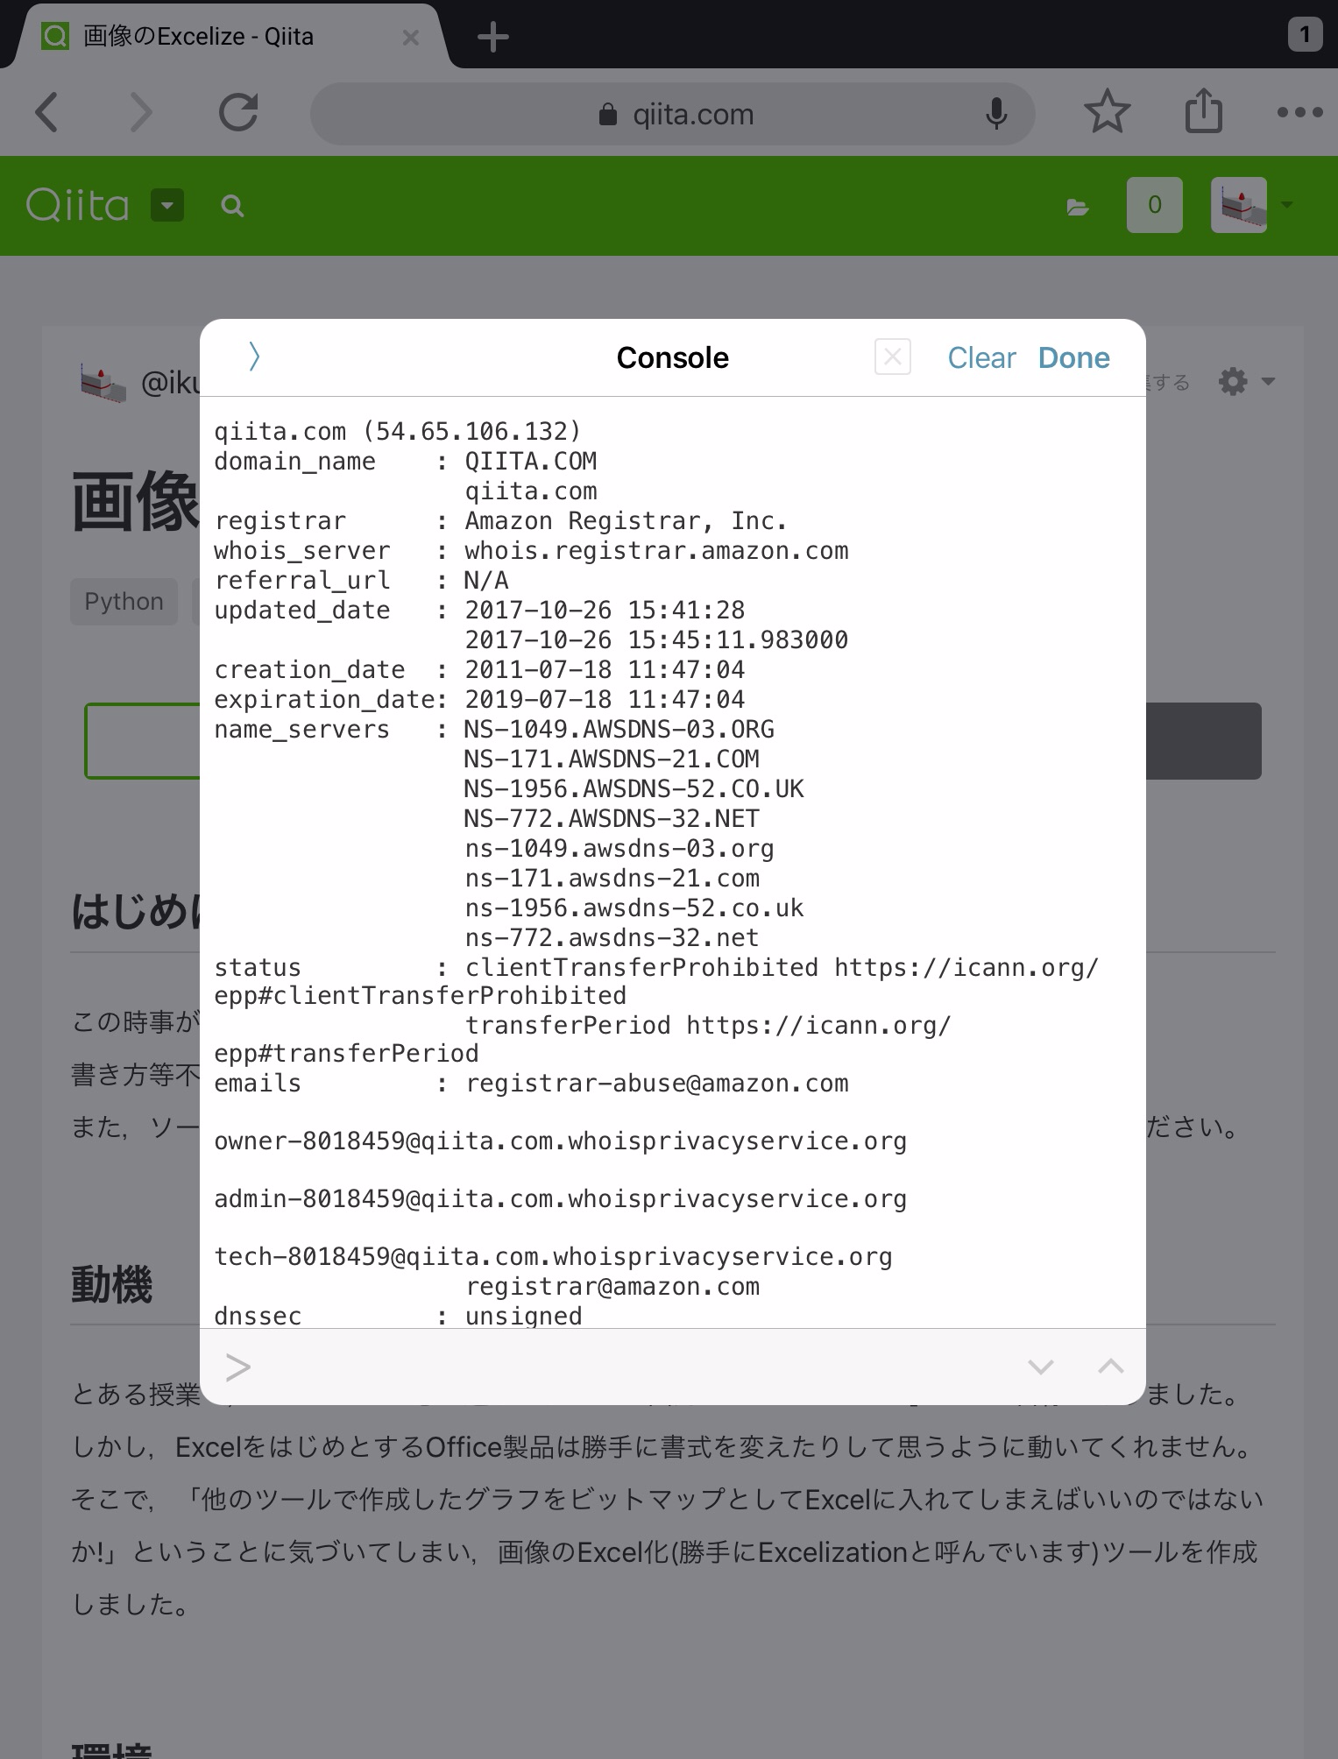
Task: Open the browser more options menu
Action: [1299, 112]
